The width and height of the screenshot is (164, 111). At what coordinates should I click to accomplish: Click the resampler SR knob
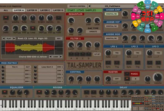coord(71,20)
